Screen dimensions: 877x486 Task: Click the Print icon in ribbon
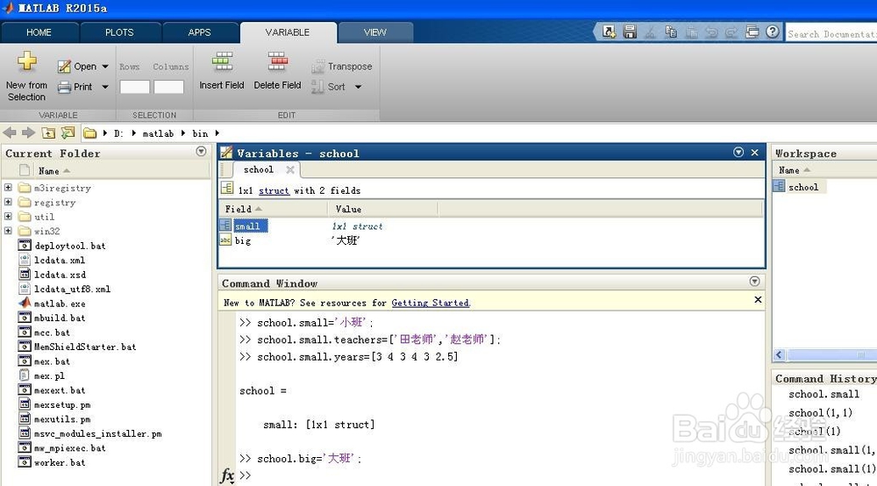tap(64, 87)
